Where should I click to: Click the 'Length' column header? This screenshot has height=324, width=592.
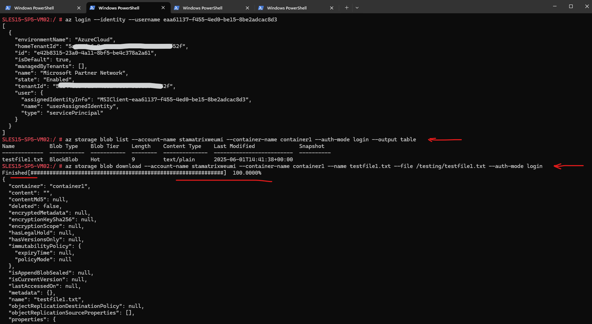click(x=141, y=146)
